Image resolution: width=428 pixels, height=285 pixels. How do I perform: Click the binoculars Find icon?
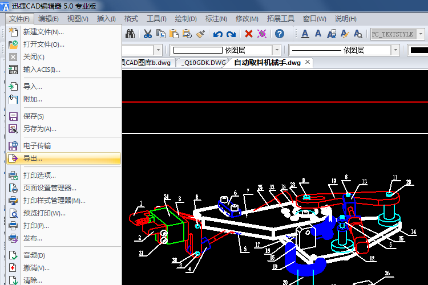point(130,34)
